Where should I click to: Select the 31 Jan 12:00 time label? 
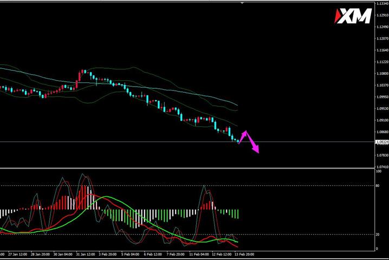point(86,254)
